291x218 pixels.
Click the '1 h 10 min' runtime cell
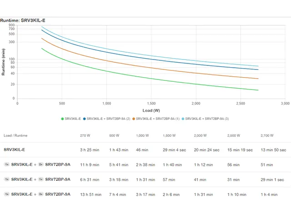click(x=237, y=194)
